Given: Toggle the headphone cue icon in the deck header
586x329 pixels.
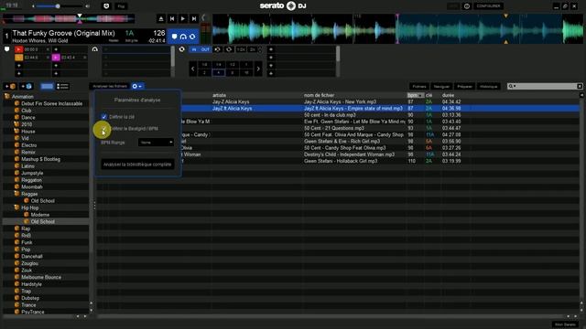Looking at the screenshot, I should click(183, 37).
